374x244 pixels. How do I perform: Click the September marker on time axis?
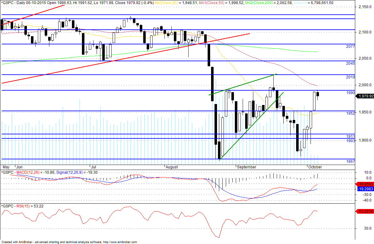[246, 167]
